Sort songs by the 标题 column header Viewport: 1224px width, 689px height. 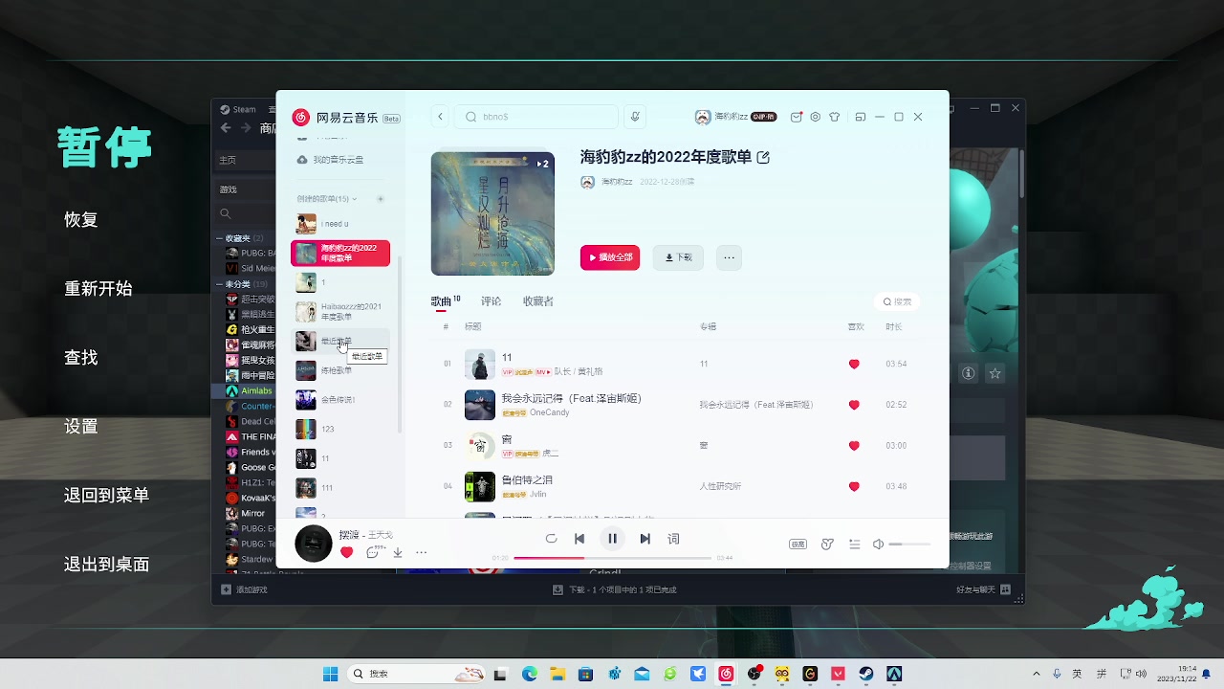(x=472, y=327)
